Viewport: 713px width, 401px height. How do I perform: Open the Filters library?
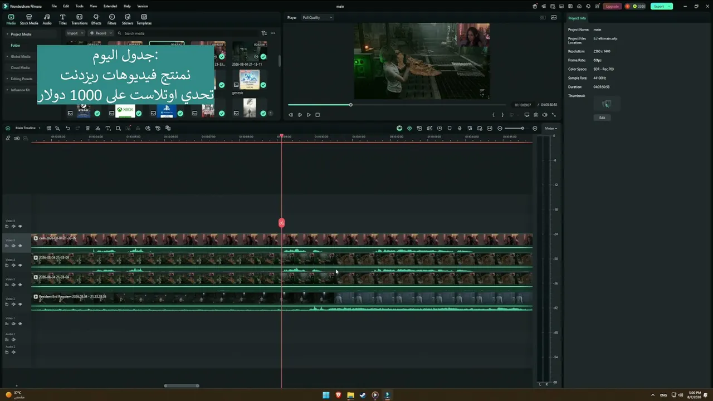(112, 19)
